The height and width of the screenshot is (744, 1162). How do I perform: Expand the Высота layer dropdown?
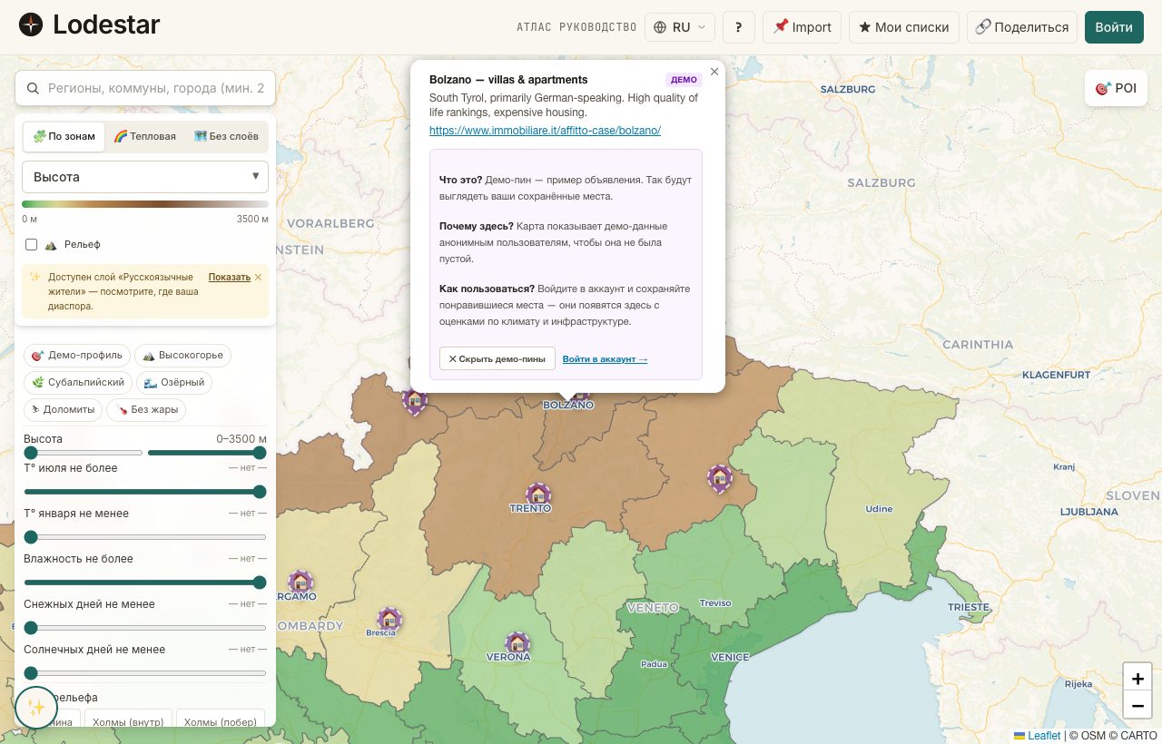tap(145, 177)
